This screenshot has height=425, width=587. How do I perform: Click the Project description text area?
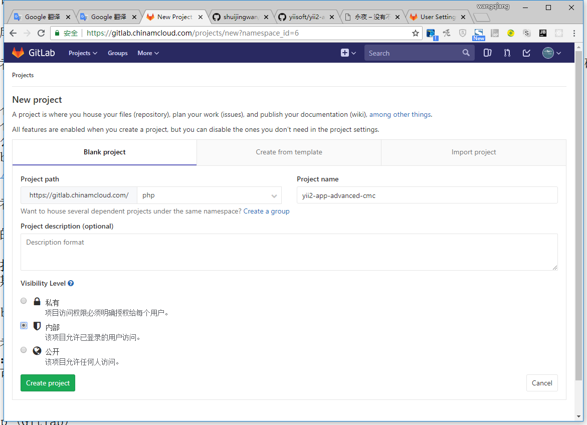pos(289,252)
